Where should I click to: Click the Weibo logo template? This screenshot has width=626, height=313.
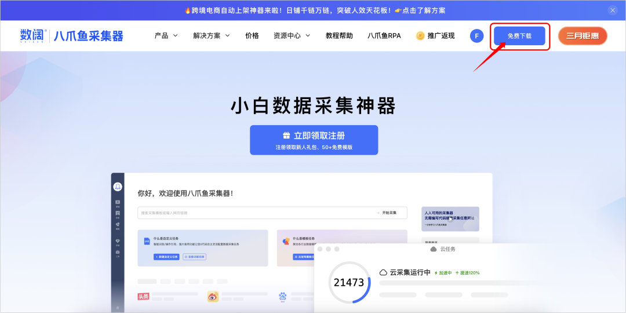[x=213, y=296]
